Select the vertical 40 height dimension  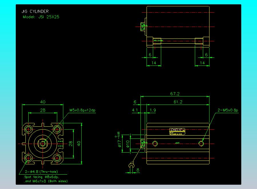tap(79, 143)
